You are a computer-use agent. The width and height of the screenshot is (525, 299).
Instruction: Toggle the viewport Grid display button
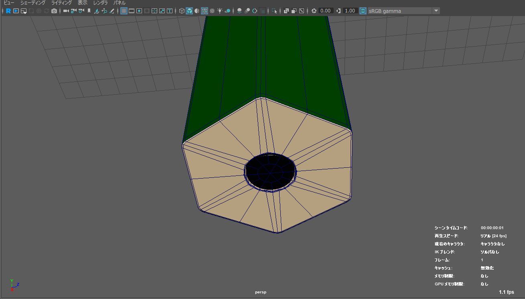pos(124,11)
